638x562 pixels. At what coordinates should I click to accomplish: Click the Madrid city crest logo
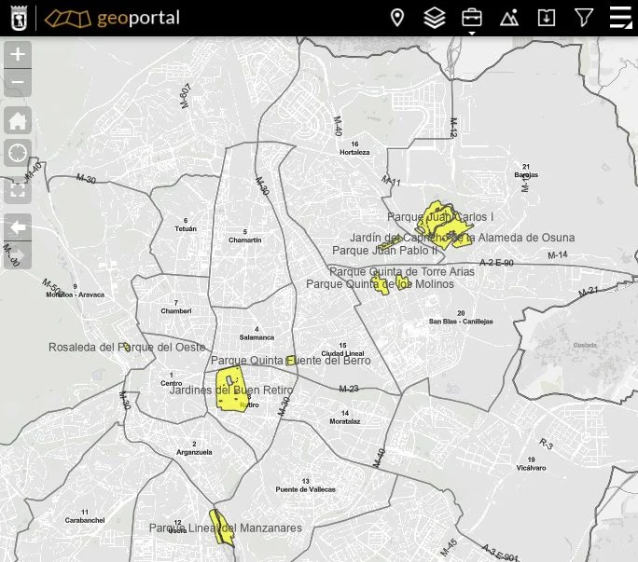point(19,18)
